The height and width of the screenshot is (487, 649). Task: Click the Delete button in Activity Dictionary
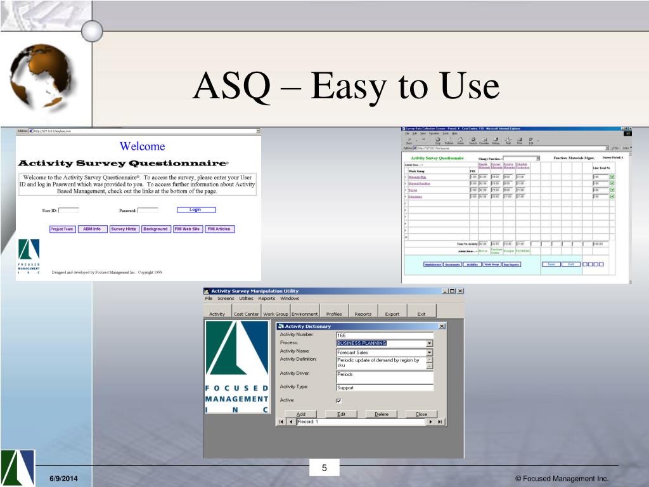pos(382,414)
